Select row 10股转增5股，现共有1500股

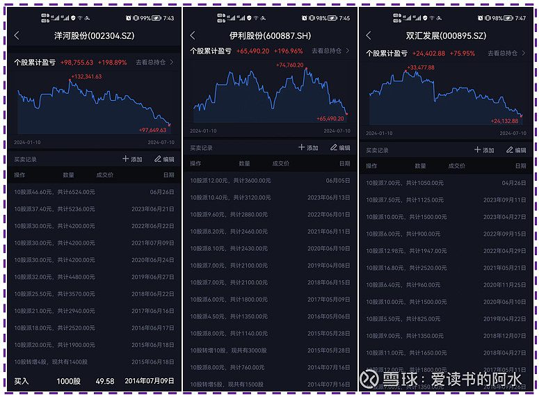[x=270, y=384]
